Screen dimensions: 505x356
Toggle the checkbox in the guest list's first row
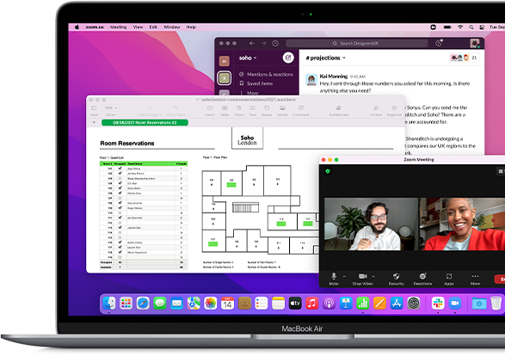(x=120, y=169)
